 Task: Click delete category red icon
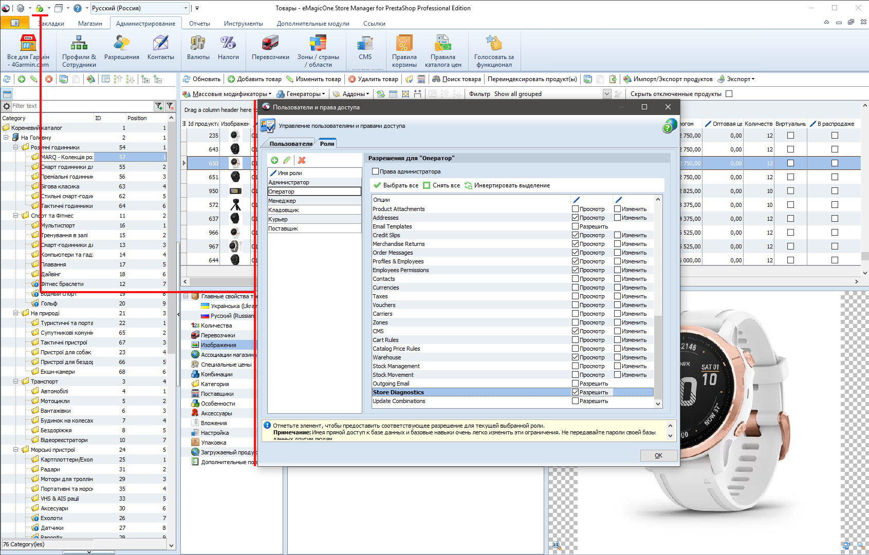coord(49,79)
